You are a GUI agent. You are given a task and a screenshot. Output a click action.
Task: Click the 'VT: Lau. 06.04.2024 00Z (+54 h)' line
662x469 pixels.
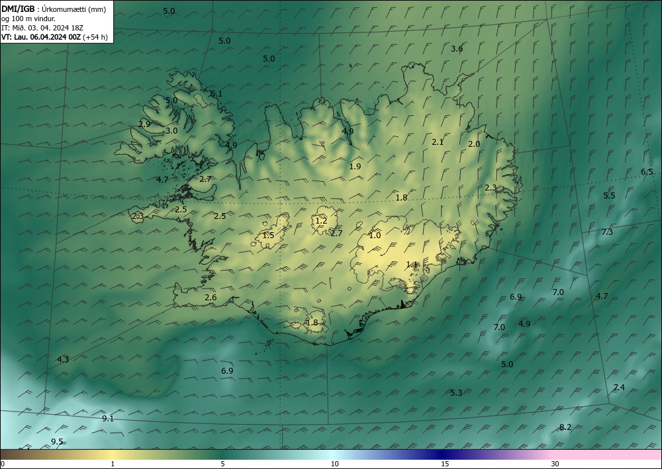tap(54, 37)
